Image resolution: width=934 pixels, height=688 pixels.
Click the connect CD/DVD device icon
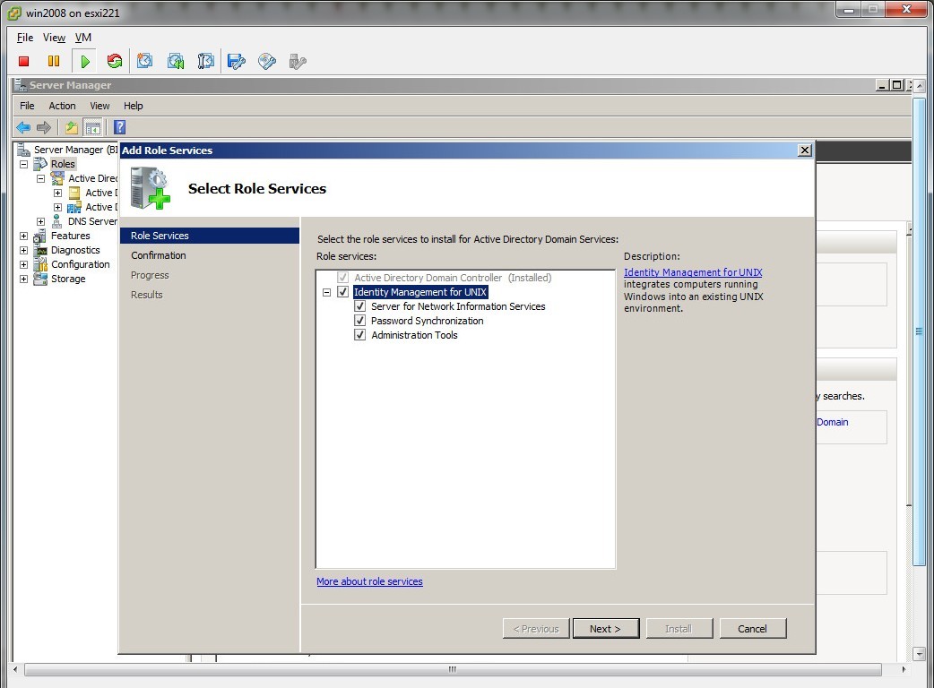pyautogui.click(x=267, y=61)
